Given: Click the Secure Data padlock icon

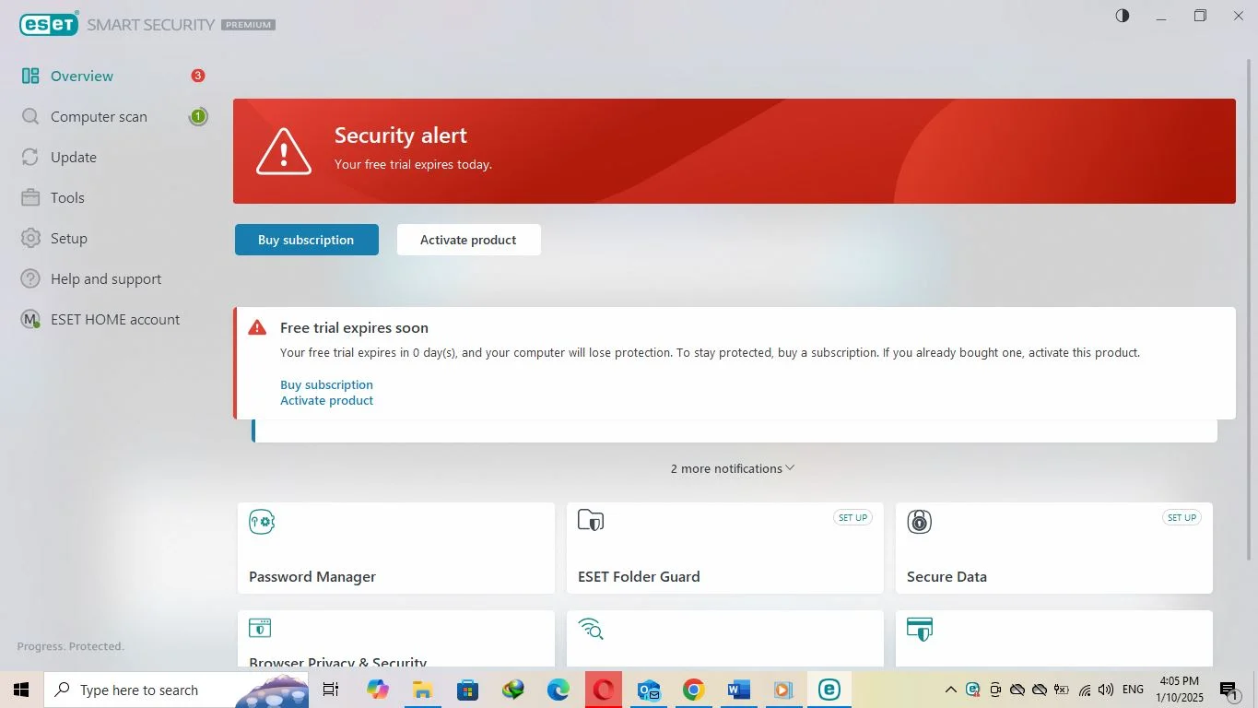Looking at the screenshot, I should coord(920,522).
